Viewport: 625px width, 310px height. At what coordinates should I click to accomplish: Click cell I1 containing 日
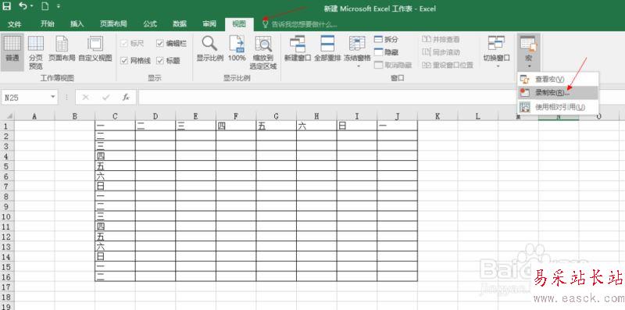[x=357, y=126]
